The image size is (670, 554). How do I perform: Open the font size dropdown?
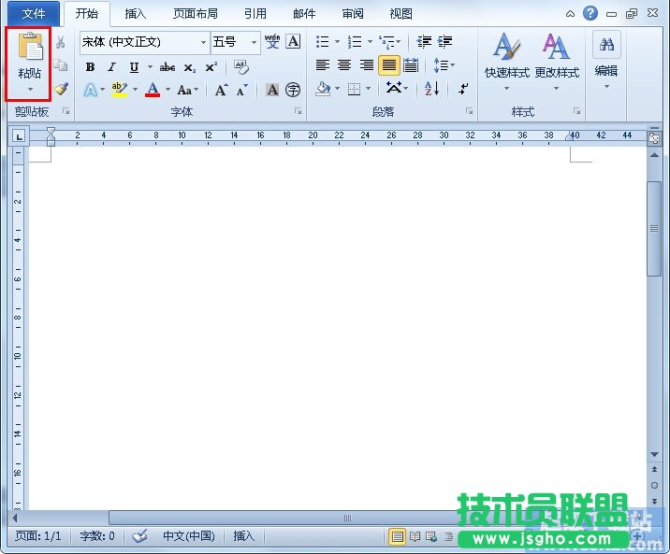point(254,42)
